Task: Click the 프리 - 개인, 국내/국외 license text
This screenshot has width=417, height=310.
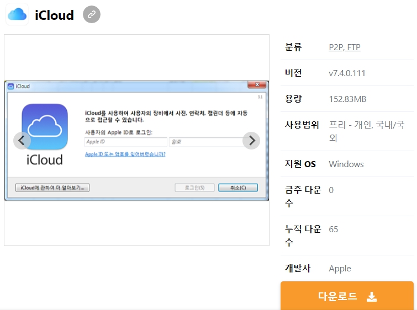Action: point(367,131)
